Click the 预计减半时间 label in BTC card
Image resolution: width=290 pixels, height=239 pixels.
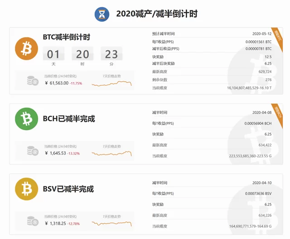[x=163, y=34]
